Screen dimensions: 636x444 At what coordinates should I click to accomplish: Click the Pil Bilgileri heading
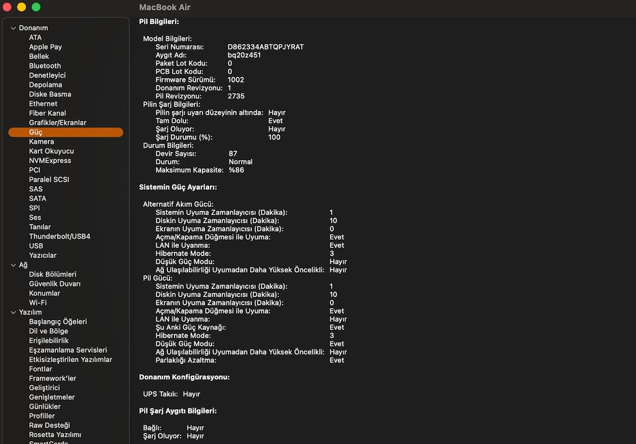click(159, 22)
